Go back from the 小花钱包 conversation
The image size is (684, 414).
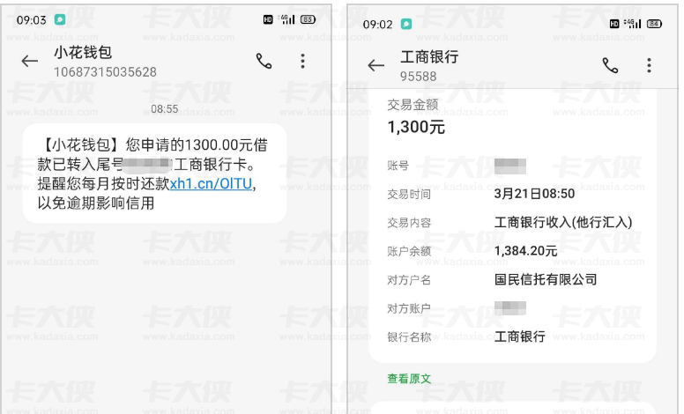(30, 61)
